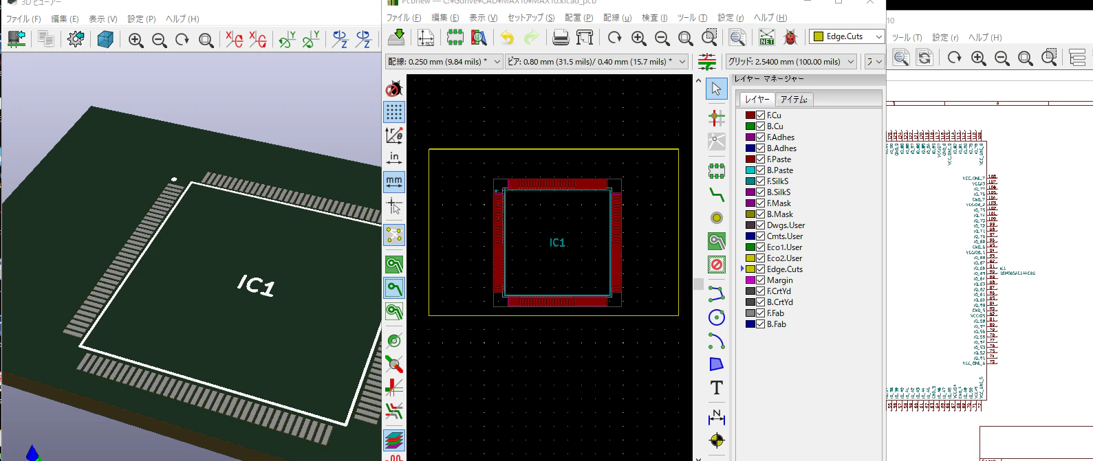This screenshot has width=1093, height=461.
Task: Open the Pcbnew 配置 menu
Action: point(578,18)
